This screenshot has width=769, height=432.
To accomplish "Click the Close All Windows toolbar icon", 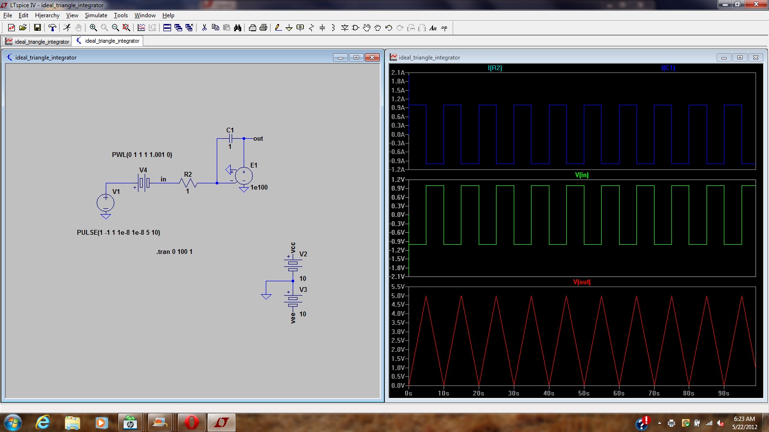I will coord(189,28).
